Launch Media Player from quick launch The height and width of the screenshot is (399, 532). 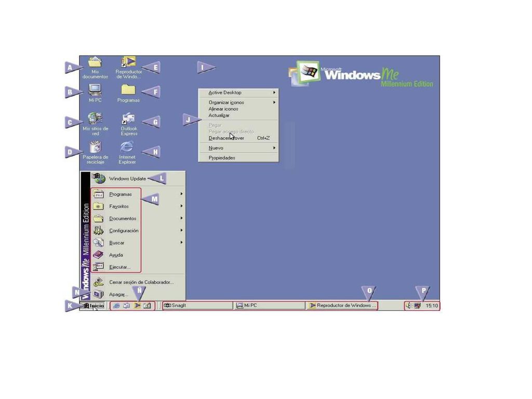[137, 305]
